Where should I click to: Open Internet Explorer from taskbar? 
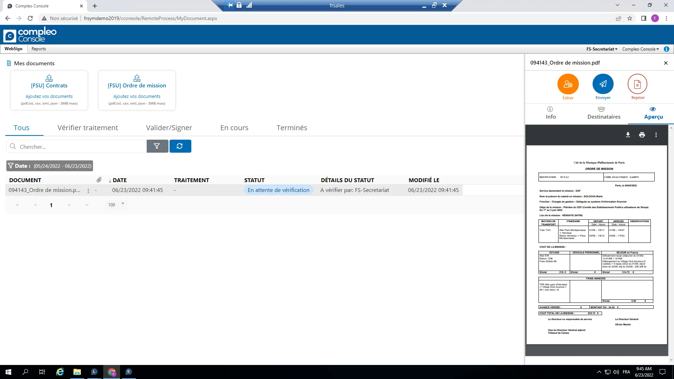coord(60,372)
